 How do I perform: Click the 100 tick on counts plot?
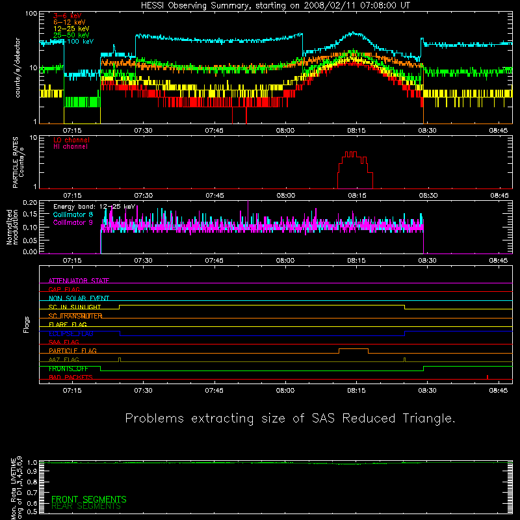[x=31, y=14]
